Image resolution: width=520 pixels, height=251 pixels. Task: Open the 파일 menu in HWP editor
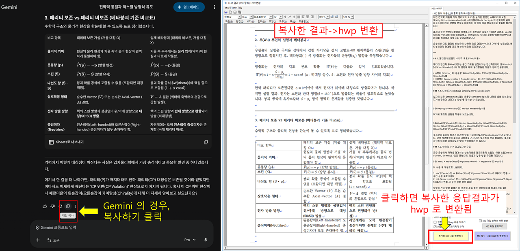pos(227,21)
